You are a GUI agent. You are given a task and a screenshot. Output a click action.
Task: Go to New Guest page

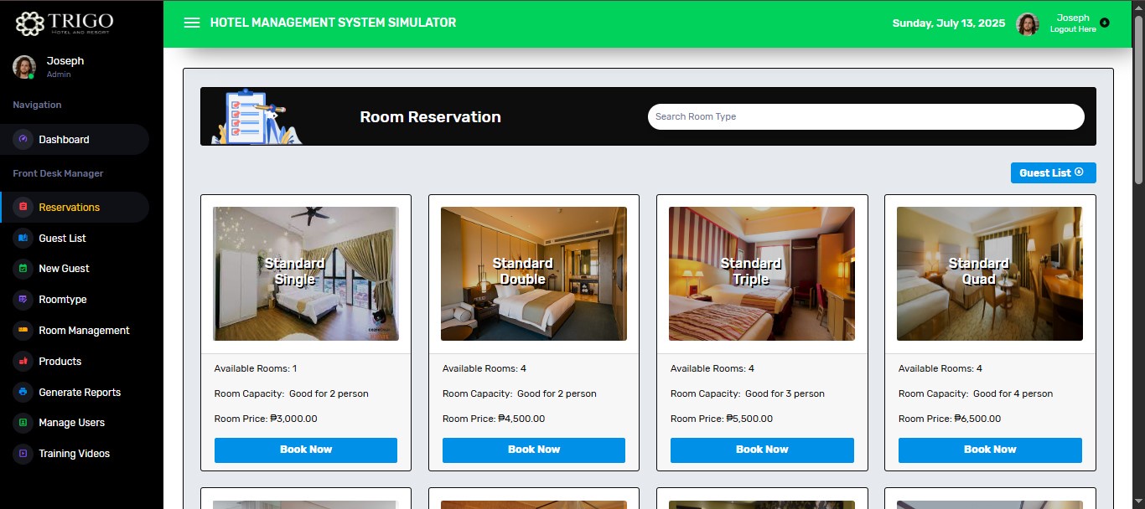point(75,269)
